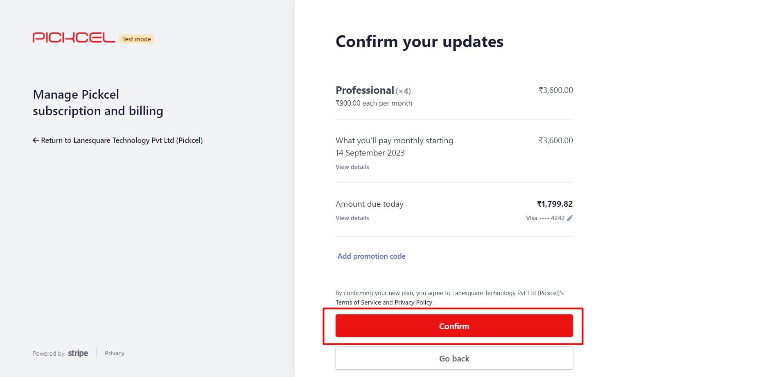Open the Add promotion code field
Image resolution: width=776 pixels, height=377 pixels.
(372, 256)
